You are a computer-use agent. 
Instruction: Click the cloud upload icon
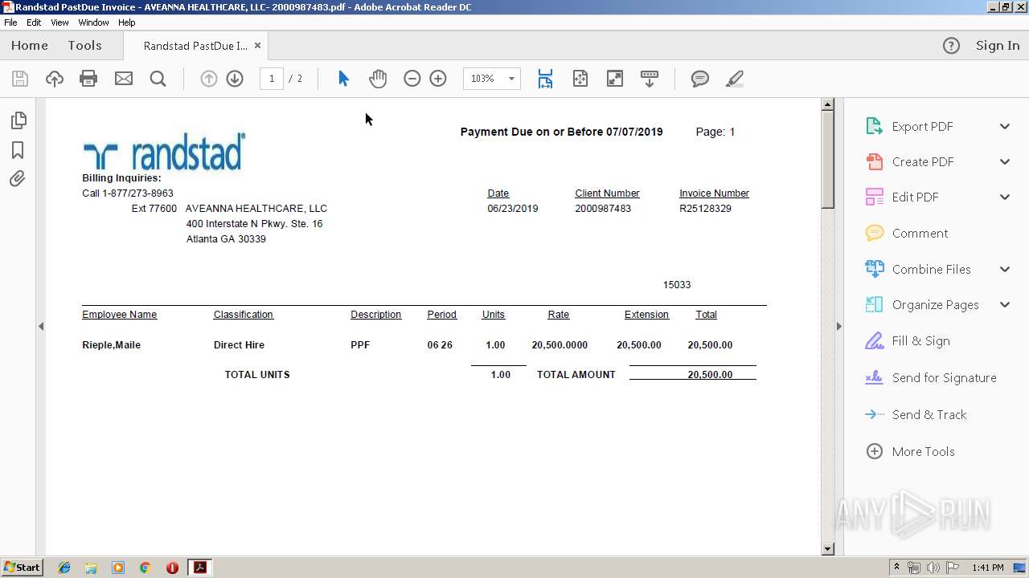tap(54, 79)
